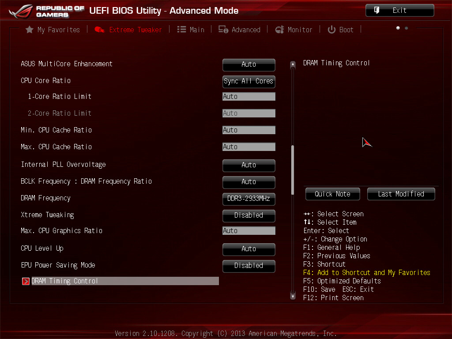Click the Boot tab power icon
Viewport: 452px width, 339px height.
331,30
